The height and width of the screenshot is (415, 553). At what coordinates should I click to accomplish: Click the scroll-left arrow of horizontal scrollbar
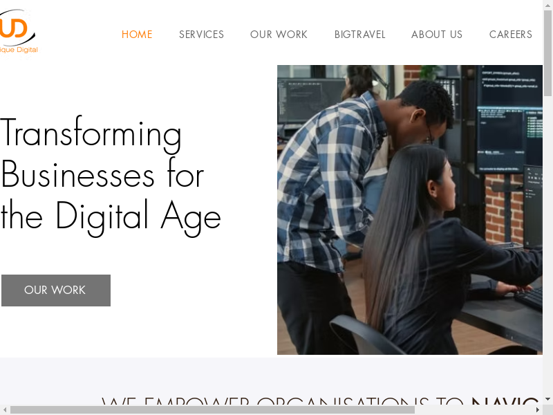[x=5, y=409]
